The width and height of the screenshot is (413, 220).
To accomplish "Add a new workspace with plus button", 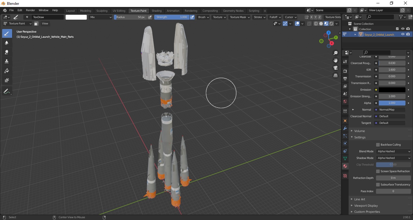I will [265, 11].
